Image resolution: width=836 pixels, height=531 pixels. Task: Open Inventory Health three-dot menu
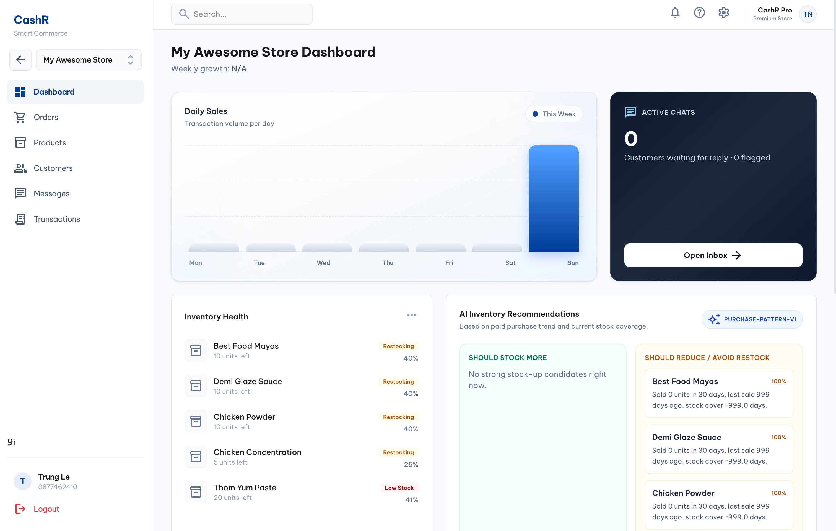pyautogui.click(x=411, y=315)
